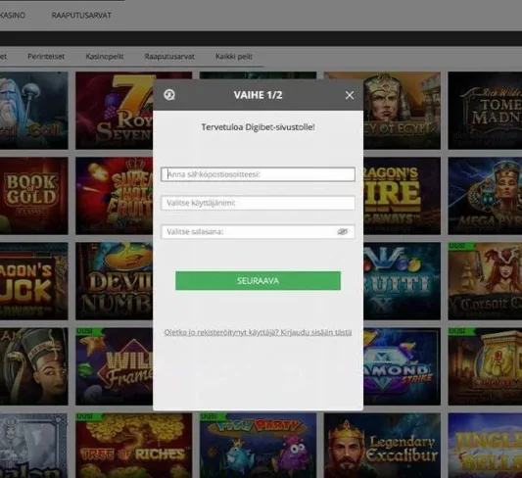This screenshot has width=522, height=478.
Task: Click the 'Tervetuloa Digibet-sivustolle!' heading text
Action: [x=258, y=127]
